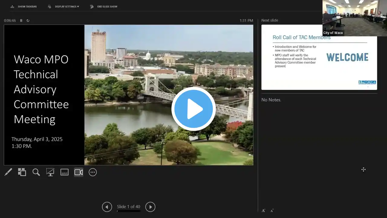Click the WELCOME graphic on the next slide
Viewport: 387px width, 218px height.
point(347,57)
